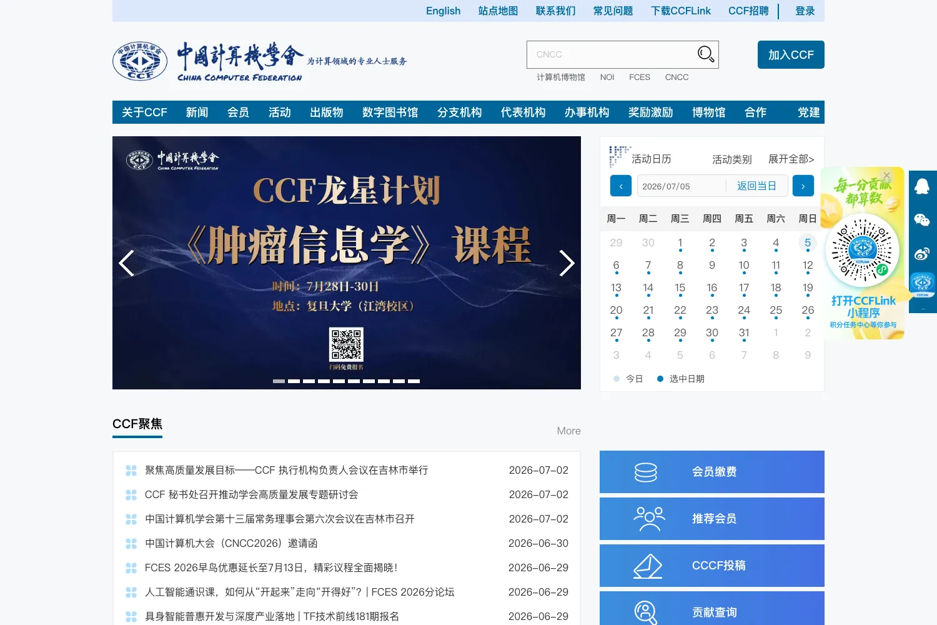Open the 中国计算机大会（CNCC2026）邀请函 article
This screenshot has width=937, height=625.
tap(231, 543)
